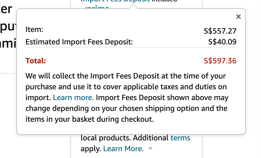The image size is (261, 158).
Task: Click the Additional terms link
Action: [180, 138]
